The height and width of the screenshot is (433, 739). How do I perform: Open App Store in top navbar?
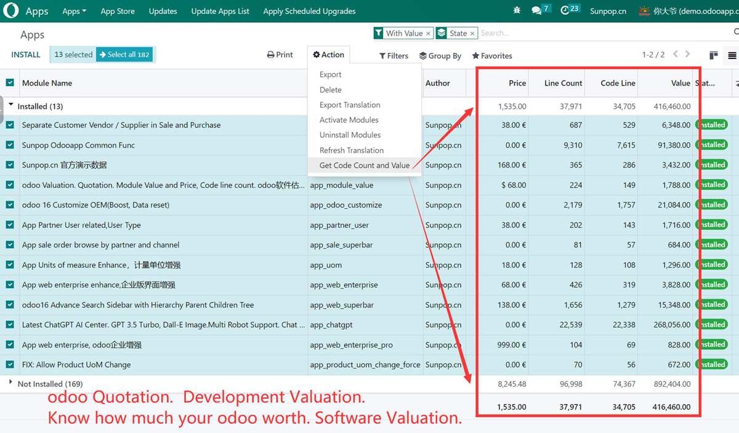click(x=118, y=11)
